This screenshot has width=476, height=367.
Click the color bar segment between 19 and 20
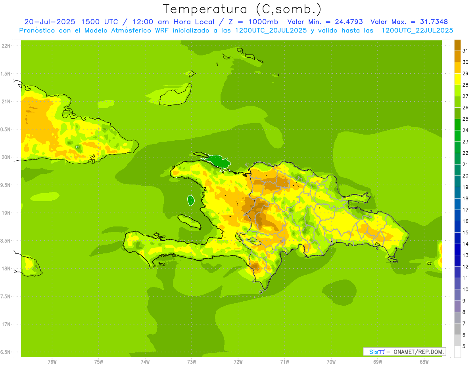click(457, 181)
